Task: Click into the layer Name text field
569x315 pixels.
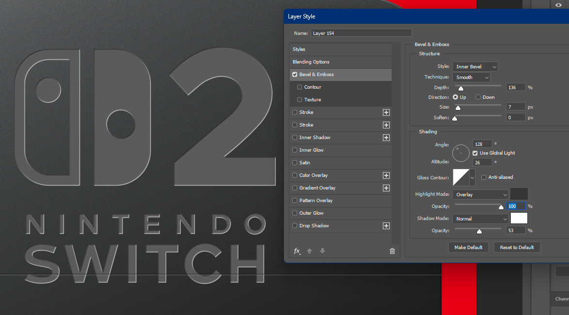Action: 361,33
